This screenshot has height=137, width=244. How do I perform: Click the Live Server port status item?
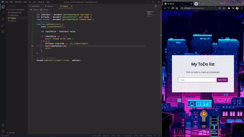click(138, 135)
